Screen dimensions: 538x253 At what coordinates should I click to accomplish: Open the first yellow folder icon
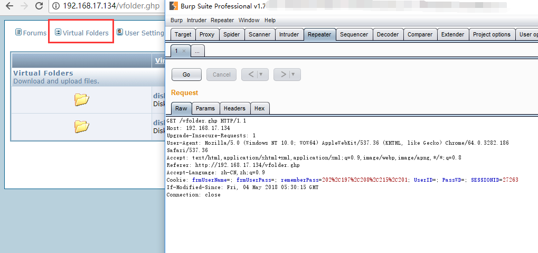82,99
